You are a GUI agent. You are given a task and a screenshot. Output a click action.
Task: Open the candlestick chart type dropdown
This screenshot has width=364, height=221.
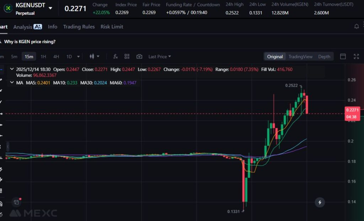[x=94, y=57]
